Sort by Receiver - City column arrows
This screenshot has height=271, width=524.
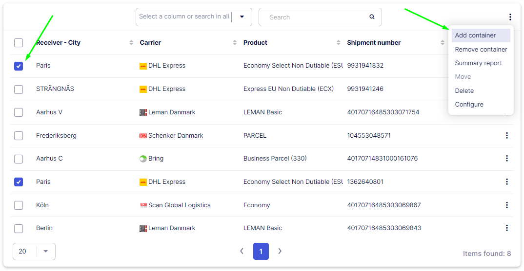pyautogui.click(x=131, y=43)
